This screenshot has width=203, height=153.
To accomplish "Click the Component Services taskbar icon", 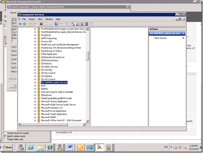I will click(100, 147).
